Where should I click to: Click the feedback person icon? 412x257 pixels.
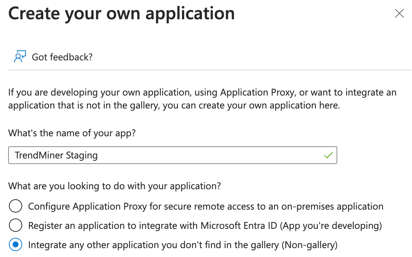pos(20,57)
